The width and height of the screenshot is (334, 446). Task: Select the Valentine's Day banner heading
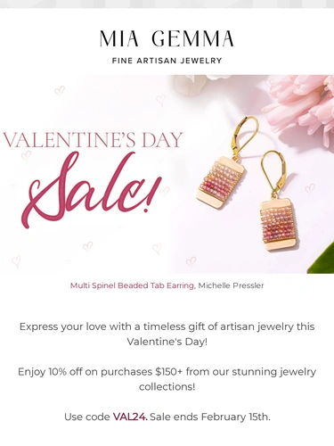(x=93, y=140)
